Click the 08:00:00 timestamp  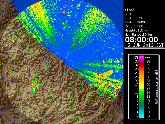click(142, 40)
